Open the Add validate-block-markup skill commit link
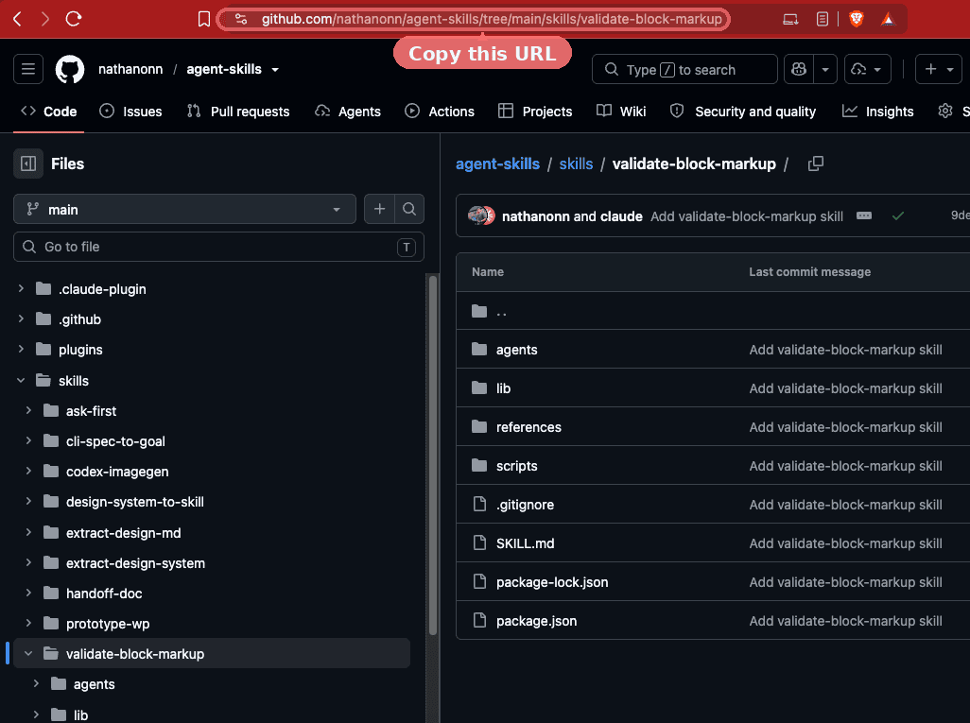Image resolution: width=970 pixels, height=723 pixels. (747, 216)
